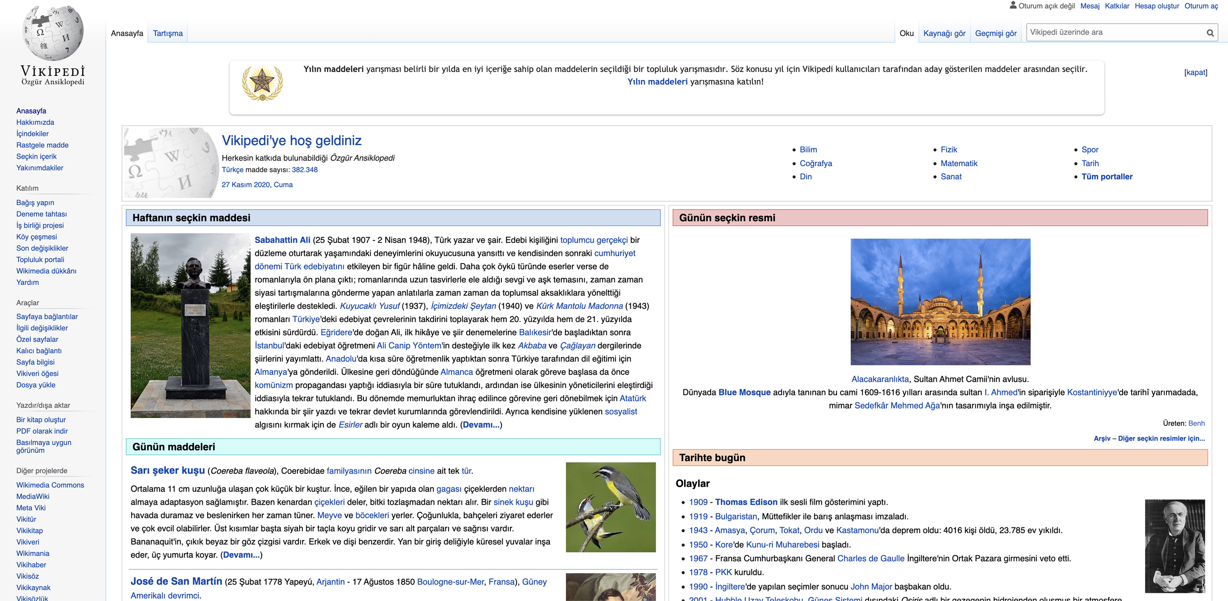1228x601 pixels.
Task: Open the Sabahattin Ali article link
Action: pyautogui.click(x=282, y=240)
